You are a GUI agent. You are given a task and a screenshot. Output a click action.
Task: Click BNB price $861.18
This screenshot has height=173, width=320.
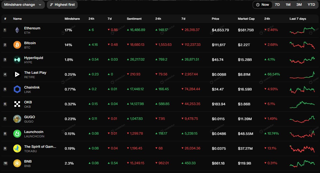click(218, 163)
